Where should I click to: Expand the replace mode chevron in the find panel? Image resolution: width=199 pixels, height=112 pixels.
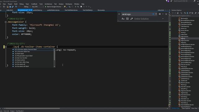coord(119,14)
